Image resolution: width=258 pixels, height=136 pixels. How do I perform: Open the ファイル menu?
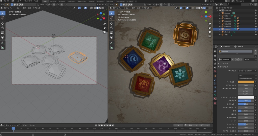[x=6, y=1]
